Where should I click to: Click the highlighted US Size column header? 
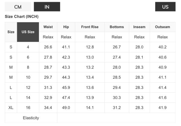(28, 32)
